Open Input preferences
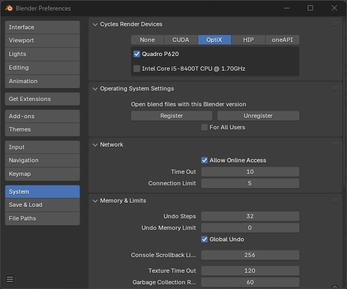347x289 pixels. click(42, 147)
